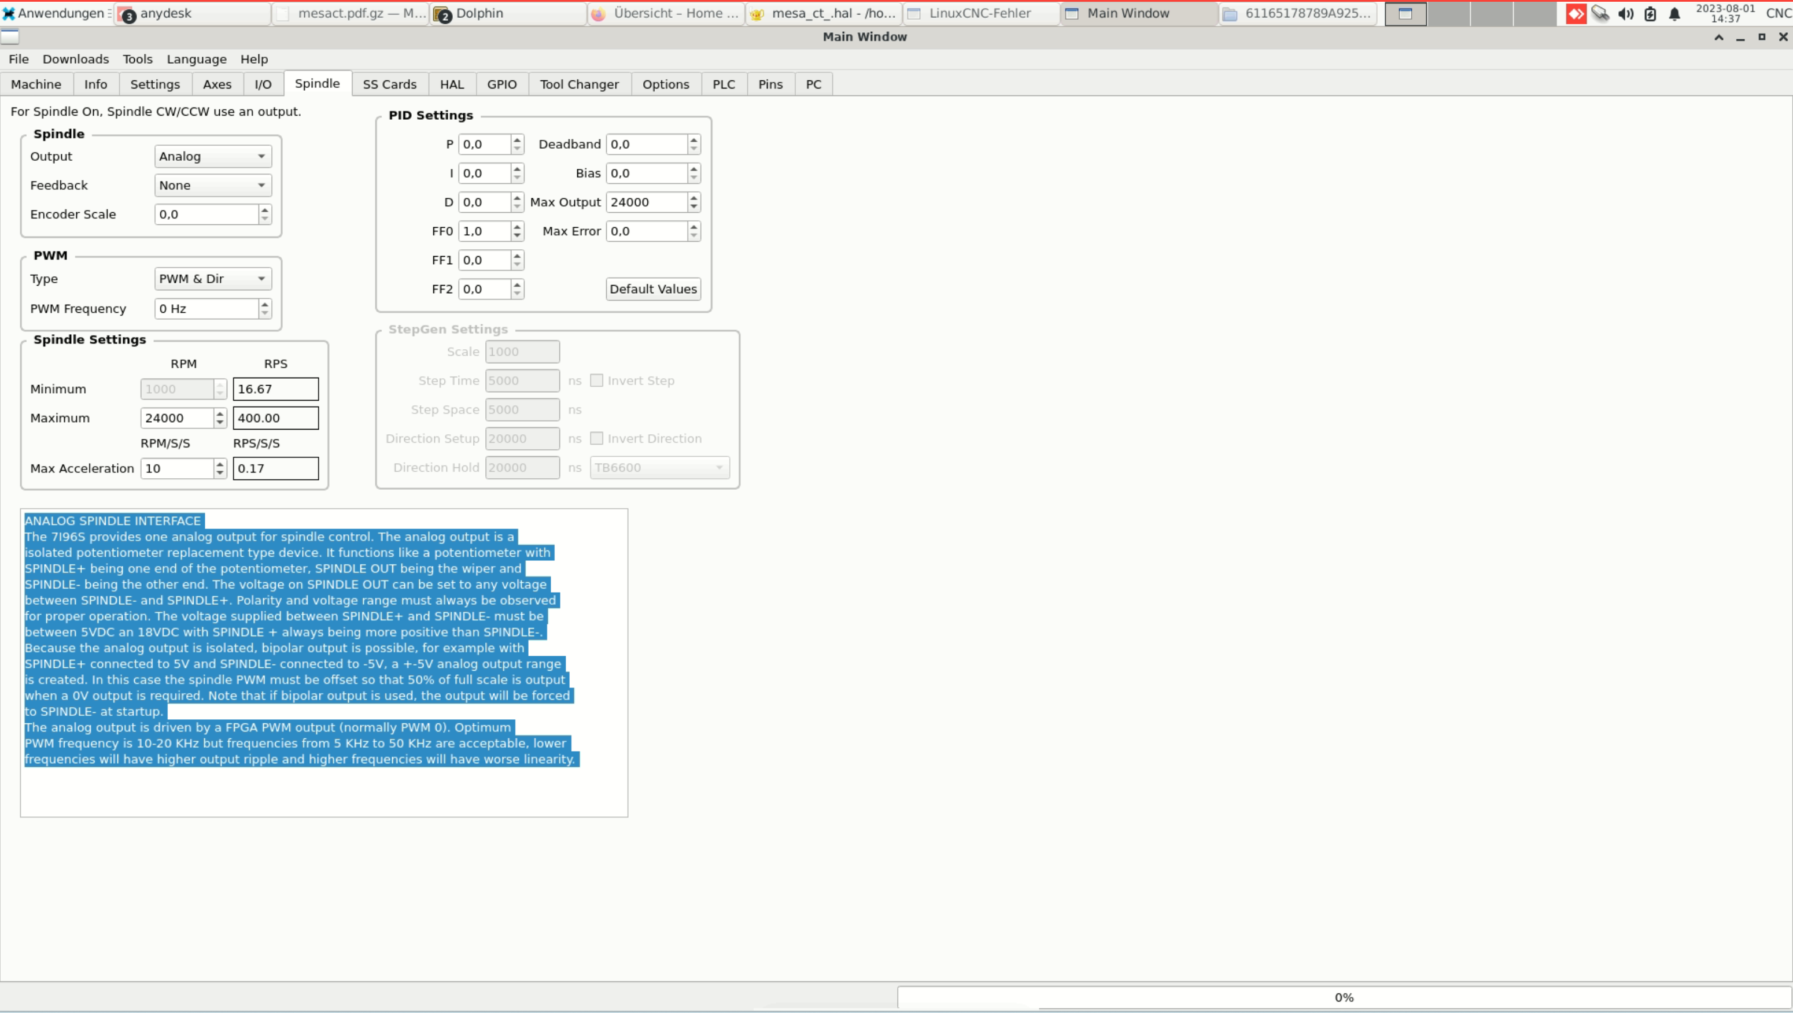Open the PWM Type dropdown

tap(212, 279)
